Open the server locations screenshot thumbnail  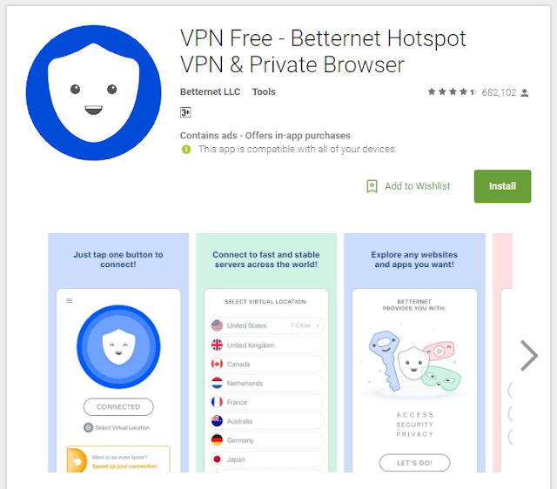point(266,352)
